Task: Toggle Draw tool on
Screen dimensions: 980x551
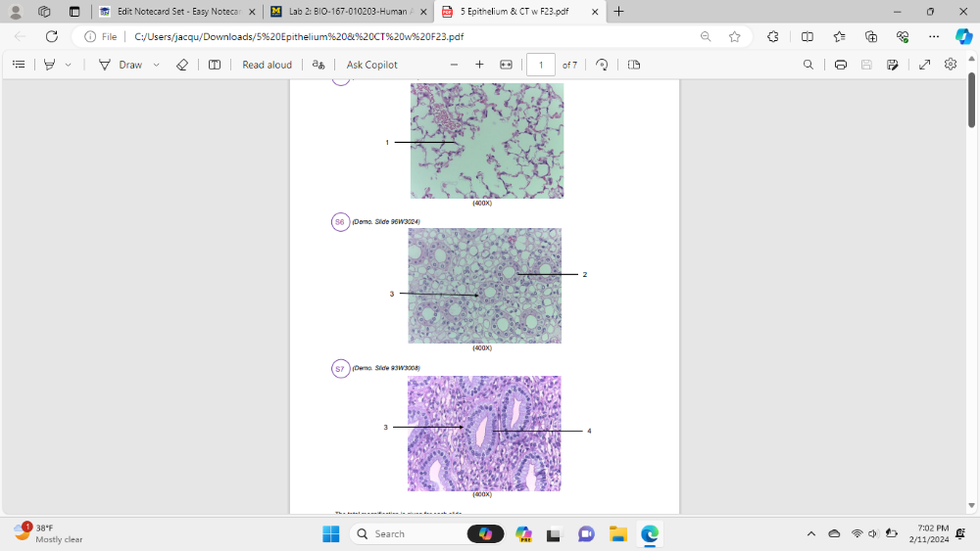Action: click(121, 65)
